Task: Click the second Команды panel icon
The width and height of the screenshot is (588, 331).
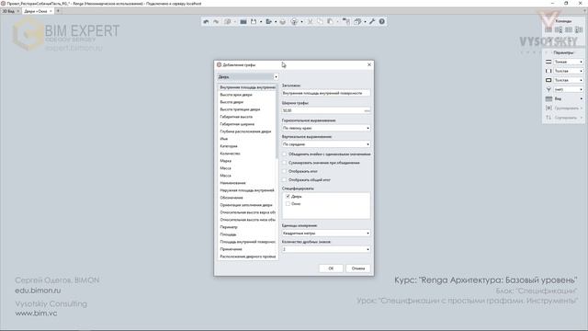Action: 559,29
